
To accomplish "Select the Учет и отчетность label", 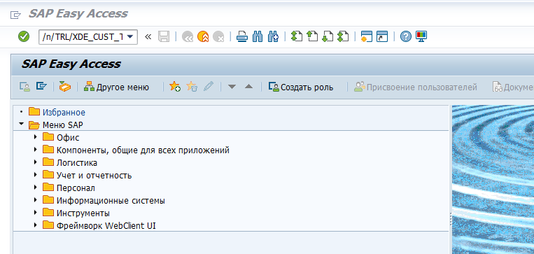I will click(x=94, y=176).
